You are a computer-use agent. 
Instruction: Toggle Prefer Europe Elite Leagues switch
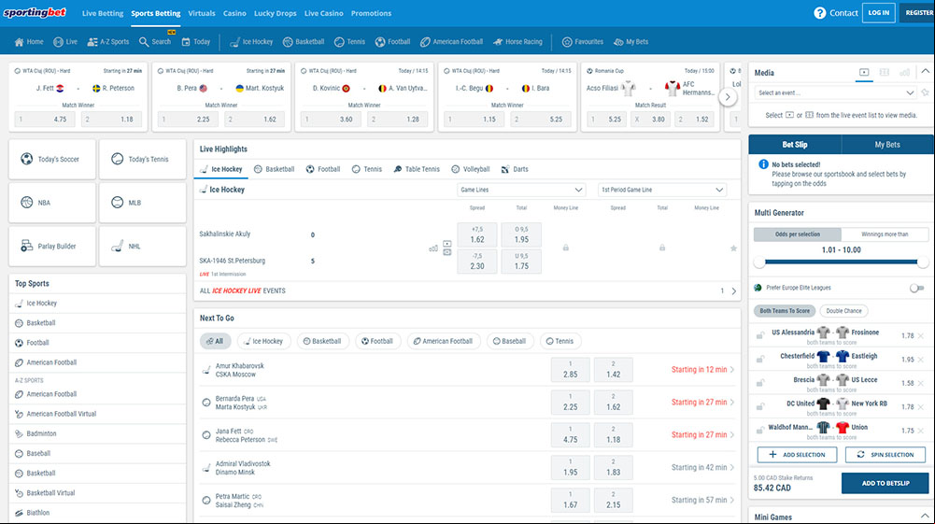[x=916, y=288]
